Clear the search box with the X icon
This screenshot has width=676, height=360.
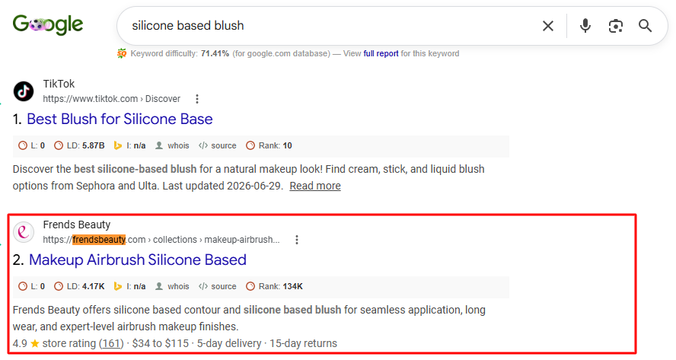click(x=548, y=26)
